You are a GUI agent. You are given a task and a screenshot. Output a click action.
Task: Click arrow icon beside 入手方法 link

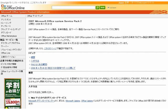[30, 61]
